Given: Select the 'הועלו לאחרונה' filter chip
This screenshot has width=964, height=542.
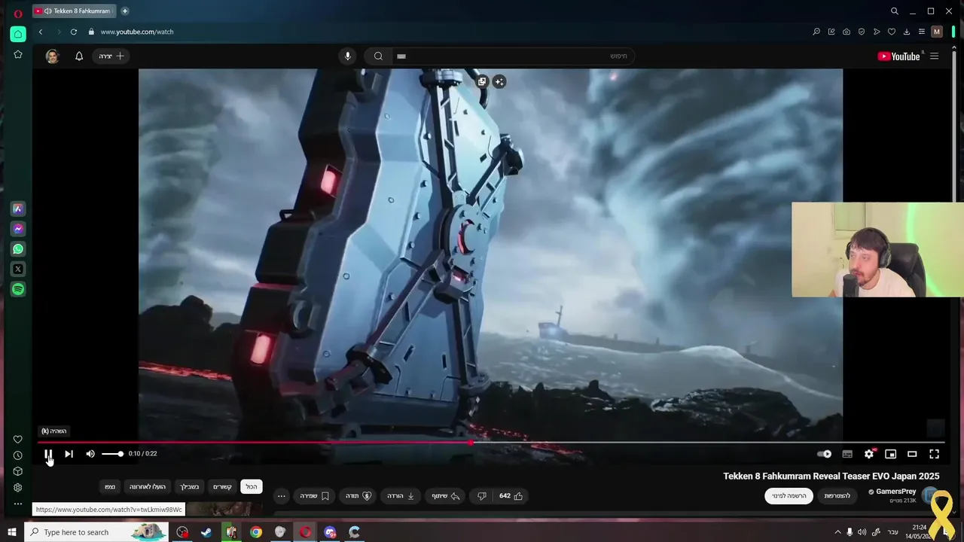Looking at the screenshot, I should (x=148, y=487).
